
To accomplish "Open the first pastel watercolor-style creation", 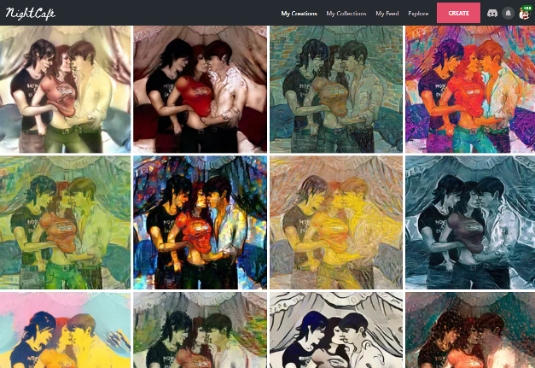I will (x=65, y=89).
